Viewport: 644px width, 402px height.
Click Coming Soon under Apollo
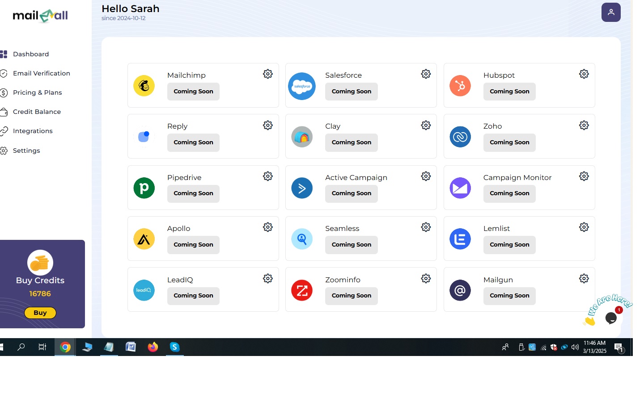(193, 245)
